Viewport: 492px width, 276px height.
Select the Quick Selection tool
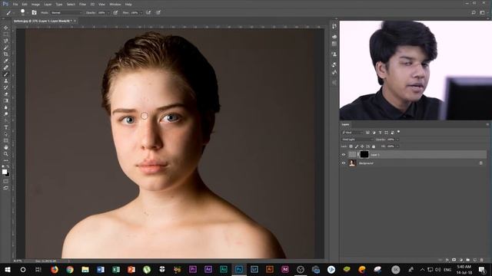(x=5, y=48)
